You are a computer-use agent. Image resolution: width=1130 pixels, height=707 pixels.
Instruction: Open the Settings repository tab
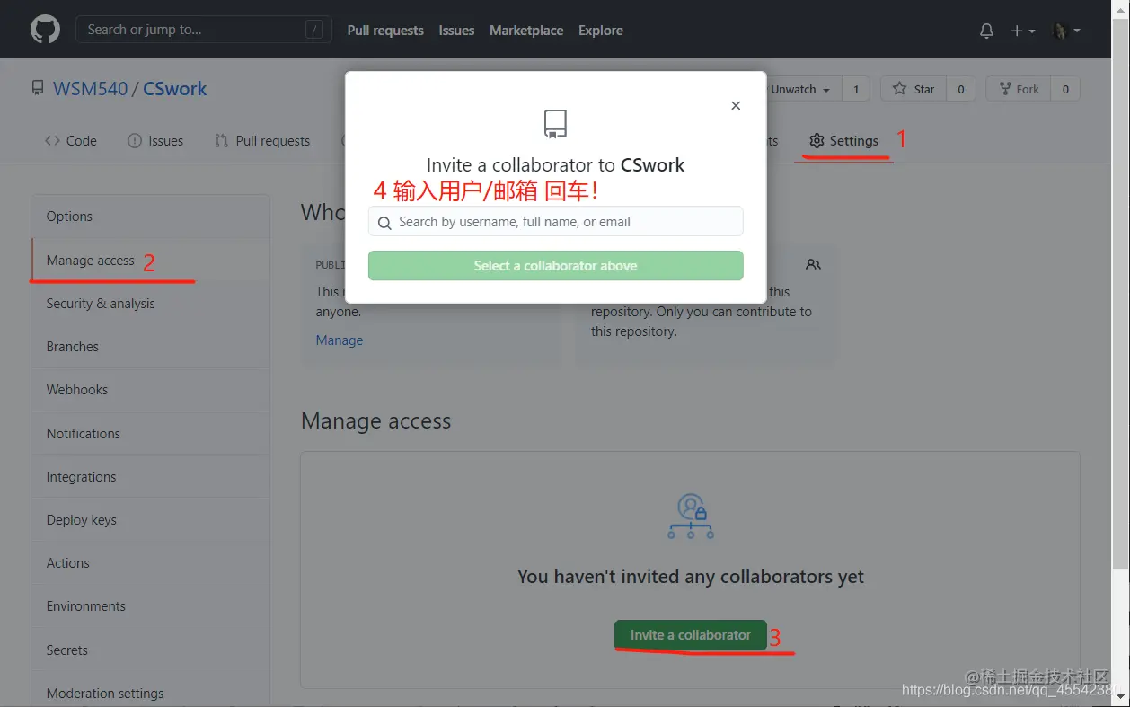point(843,141)
